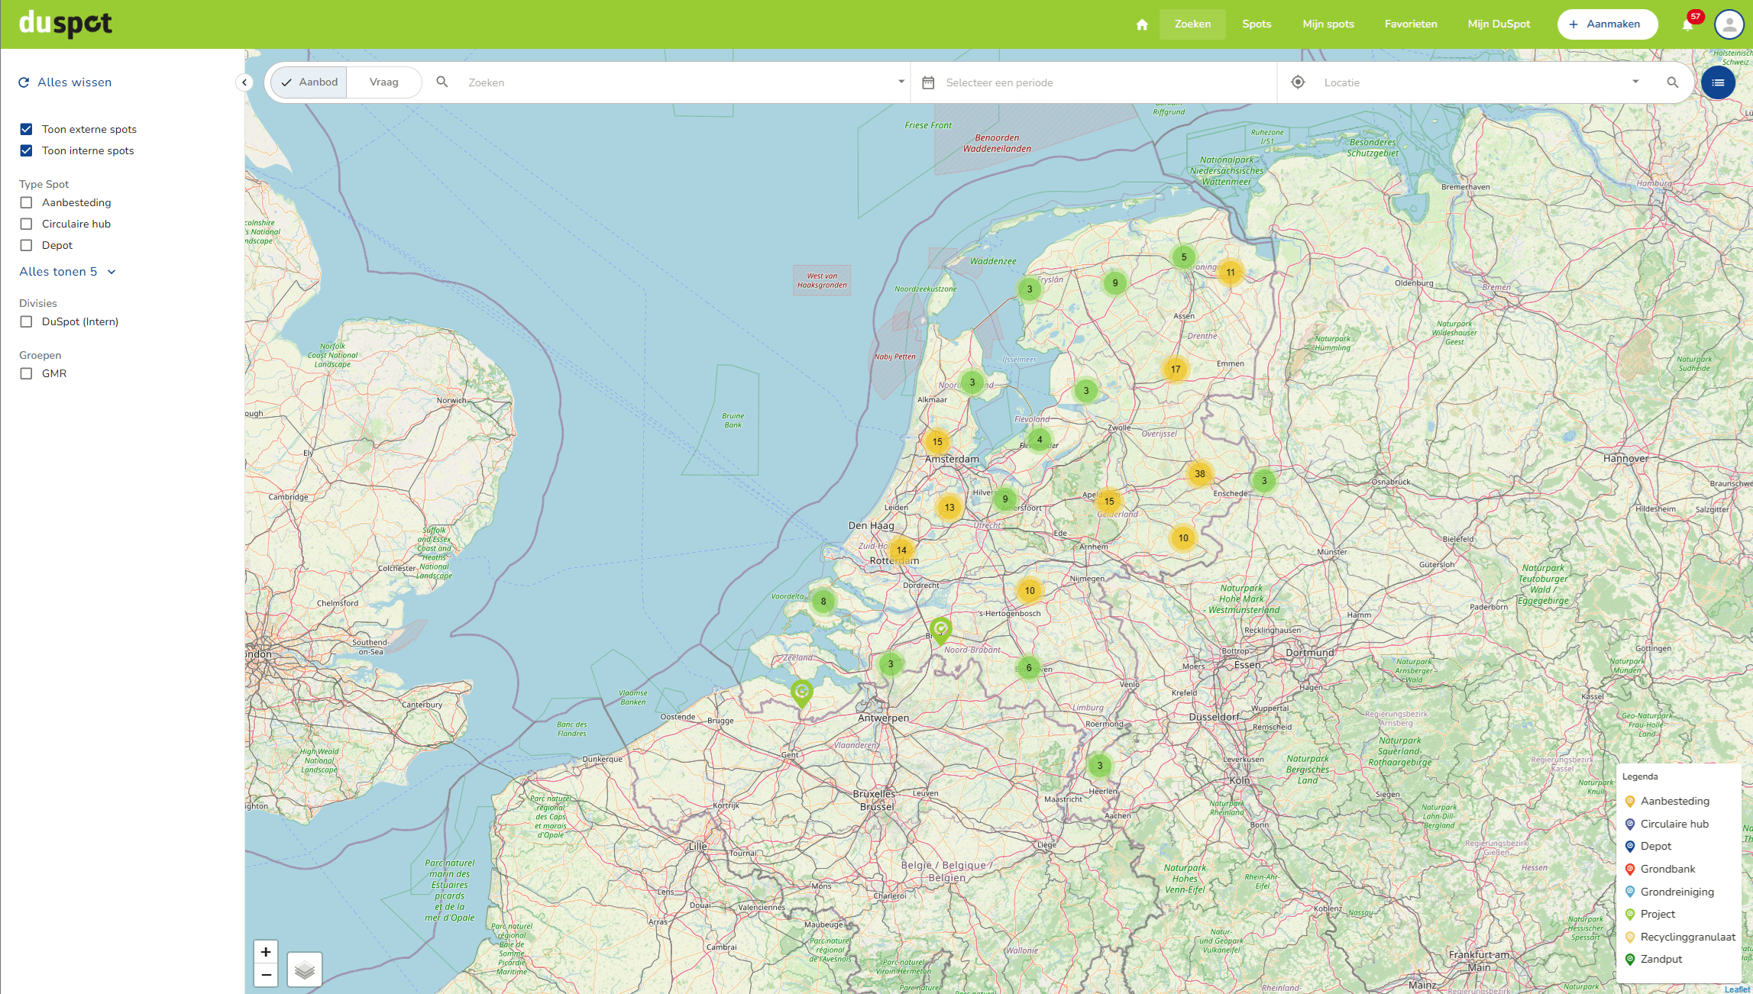This screenshot has width=1753, height=994.
Task: Check the GMR group checkbox
Action: pyautogui.click(x=27, y=373)
